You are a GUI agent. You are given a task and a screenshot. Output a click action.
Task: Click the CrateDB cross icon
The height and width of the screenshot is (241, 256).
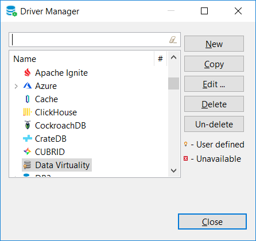coord(28,138)
